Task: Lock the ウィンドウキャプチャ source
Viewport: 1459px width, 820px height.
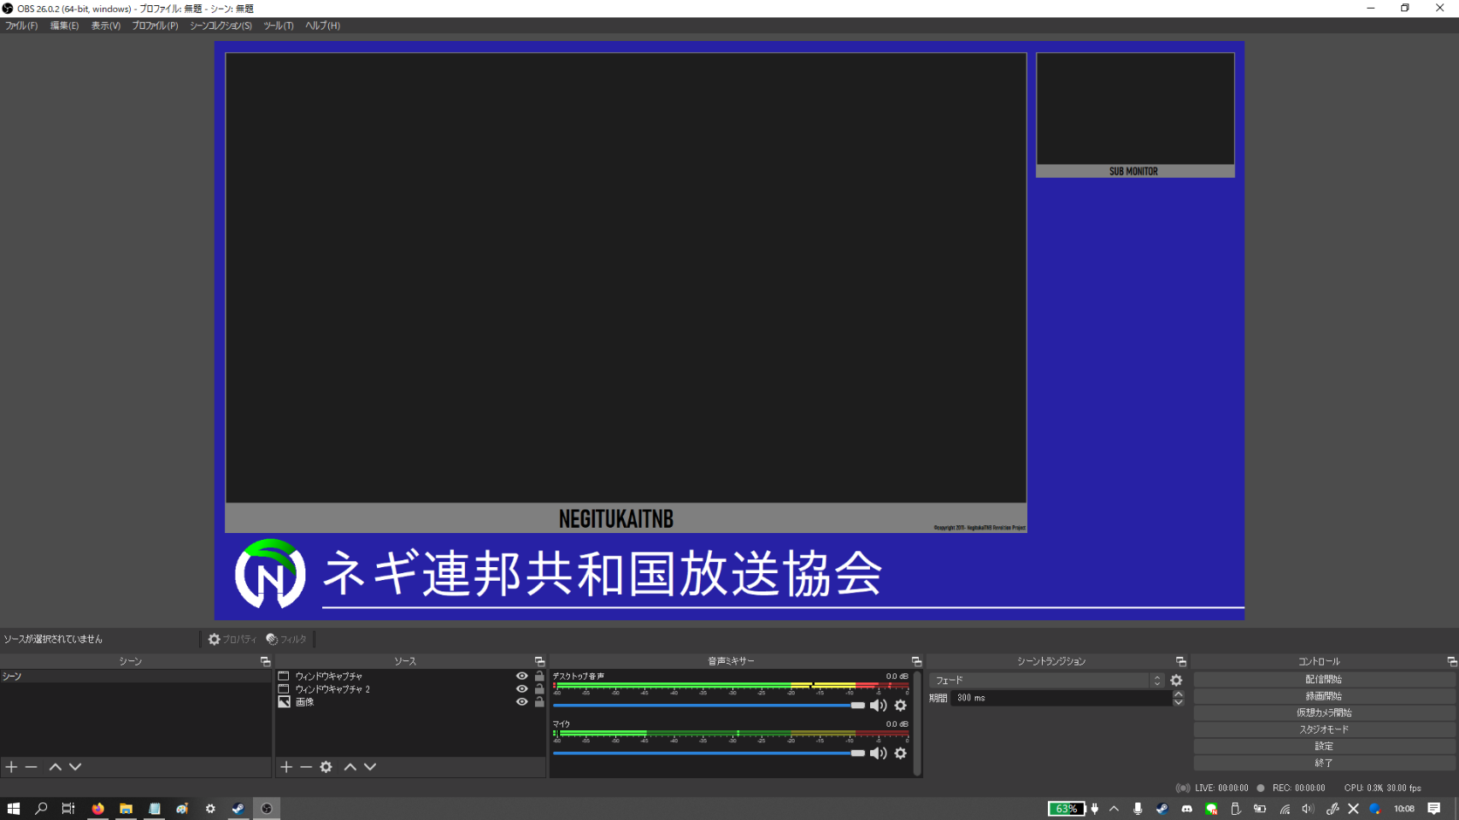Action: [x=539, y=676]
